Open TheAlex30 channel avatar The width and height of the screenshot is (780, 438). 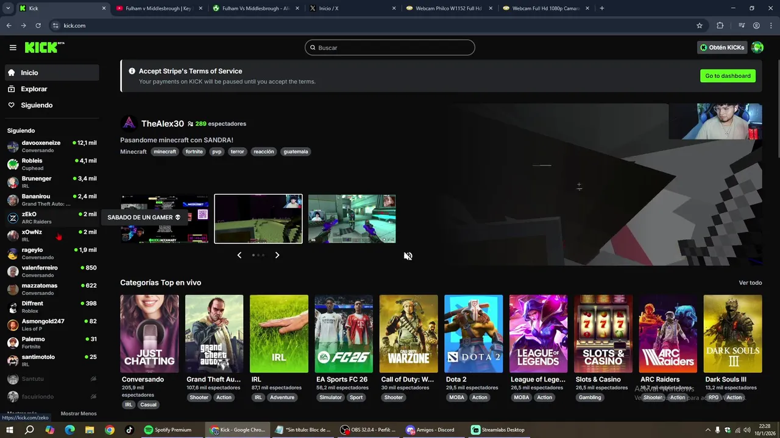[x=129, y=123]
